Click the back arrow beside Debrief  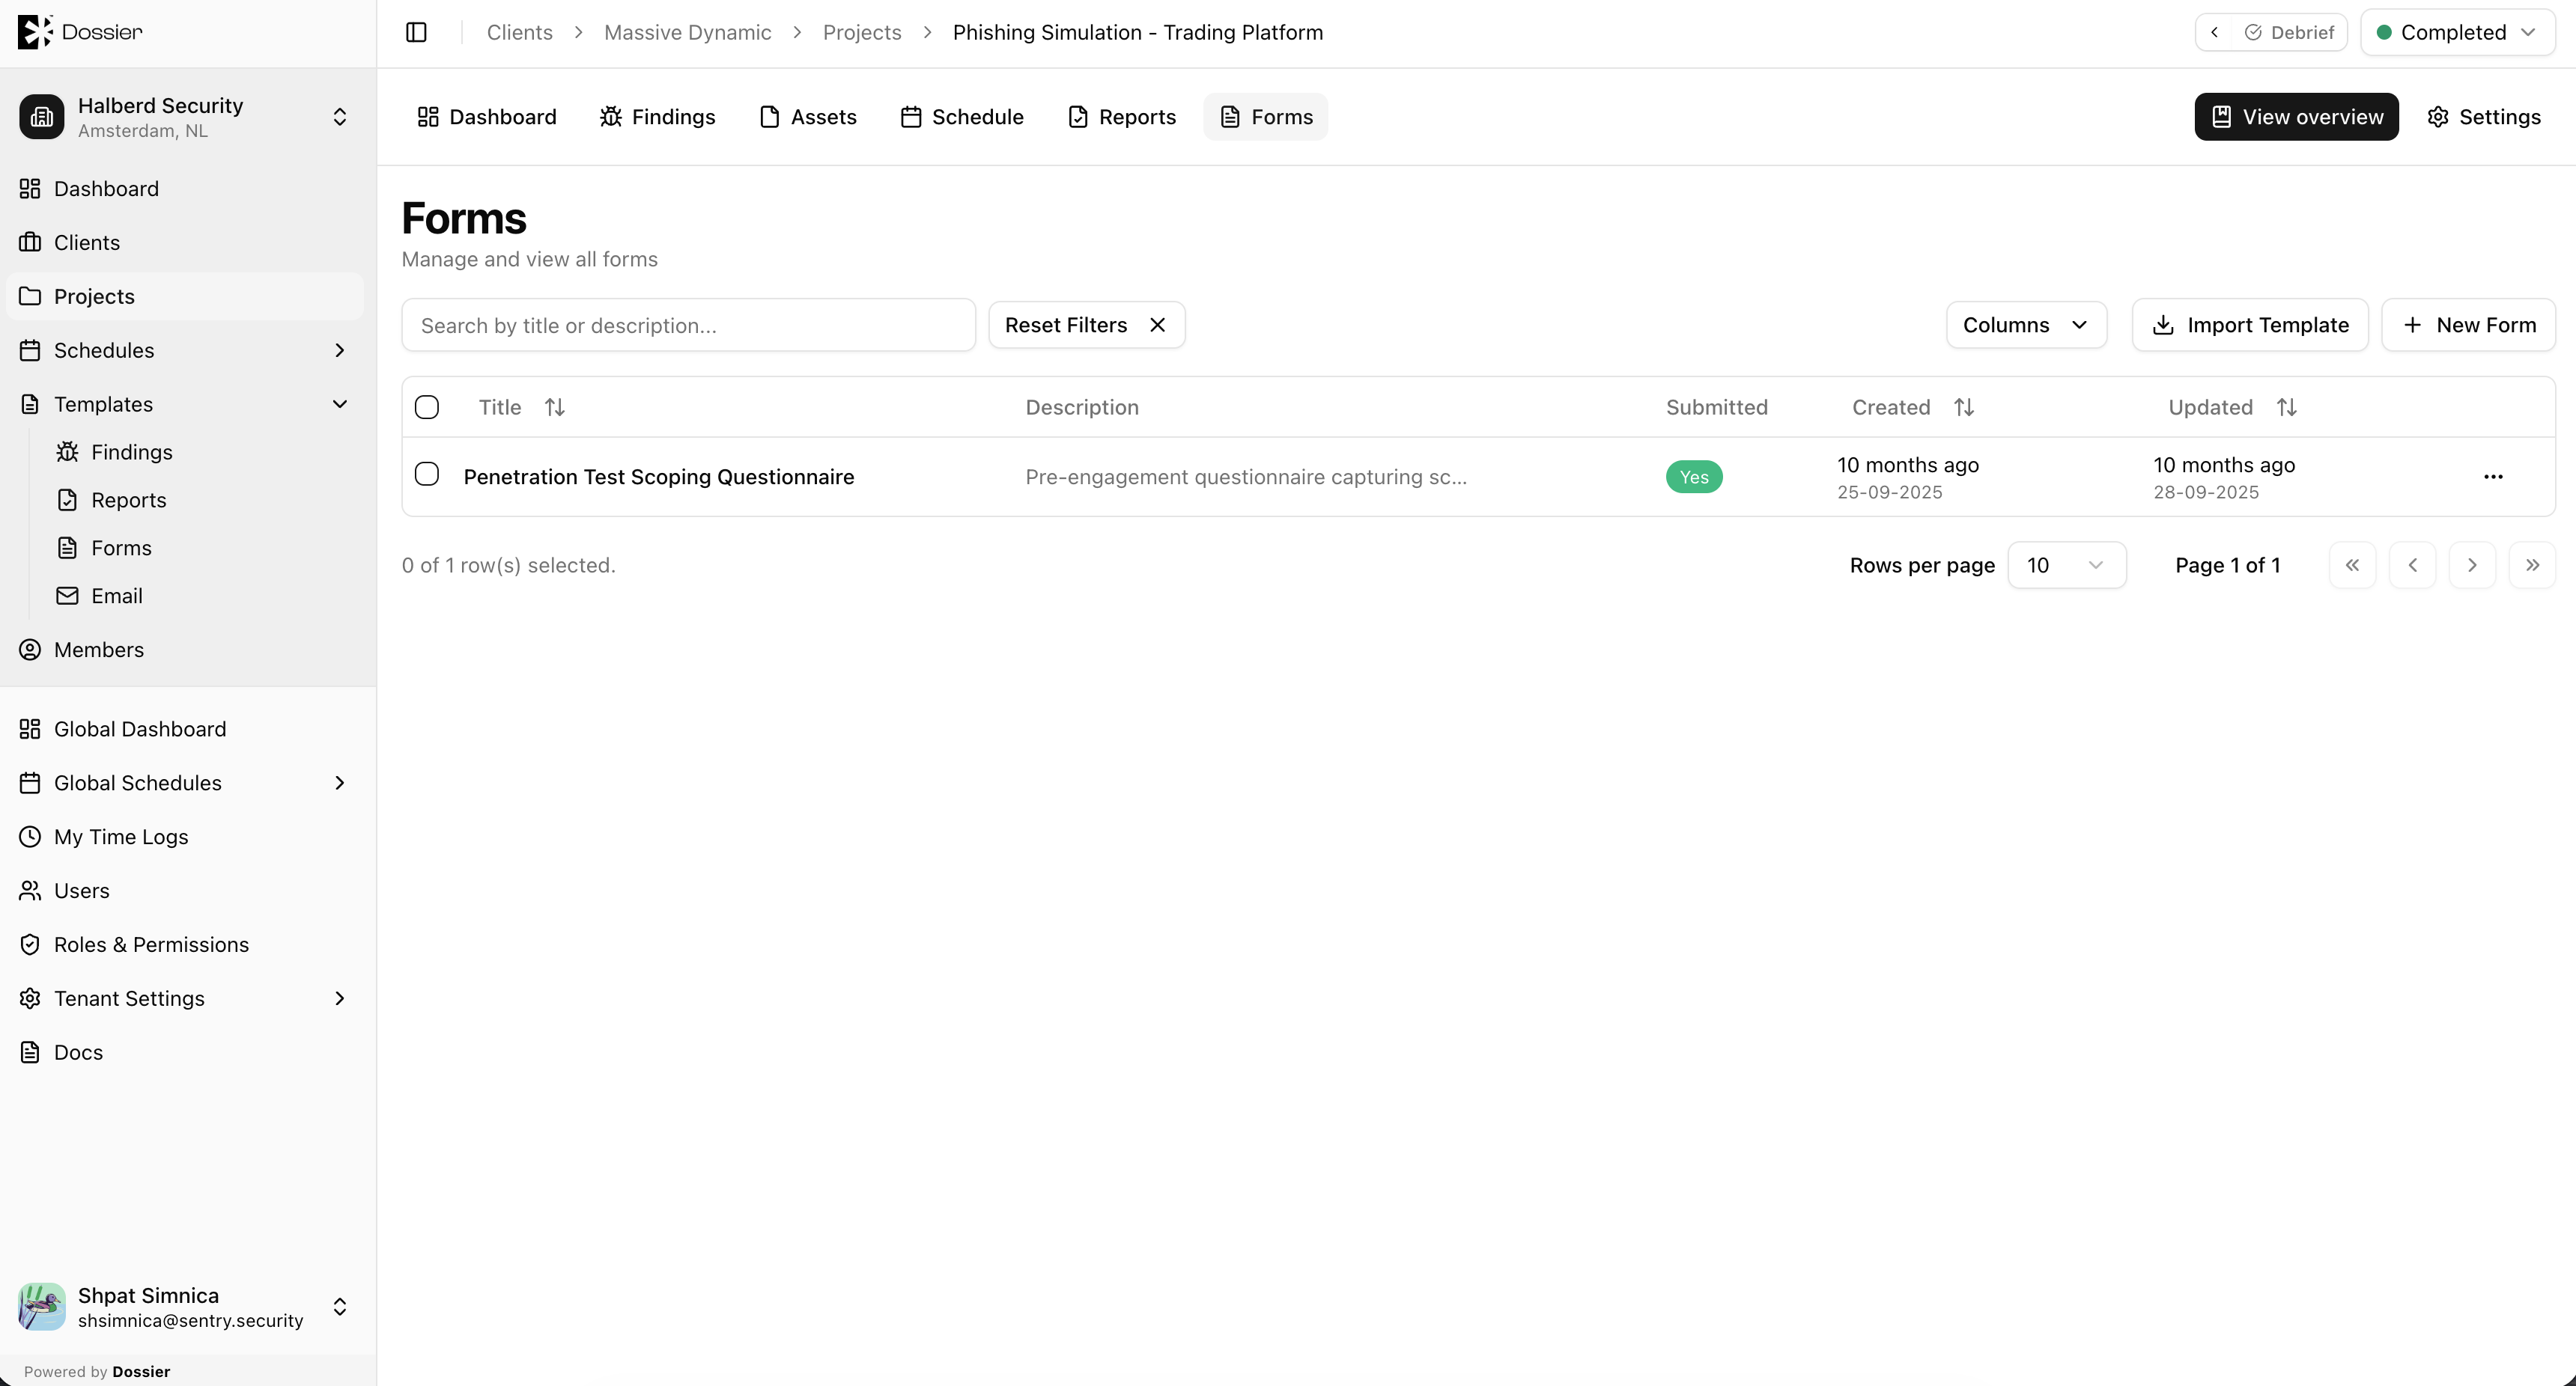pyautogui.click(x=2215, y=32)
